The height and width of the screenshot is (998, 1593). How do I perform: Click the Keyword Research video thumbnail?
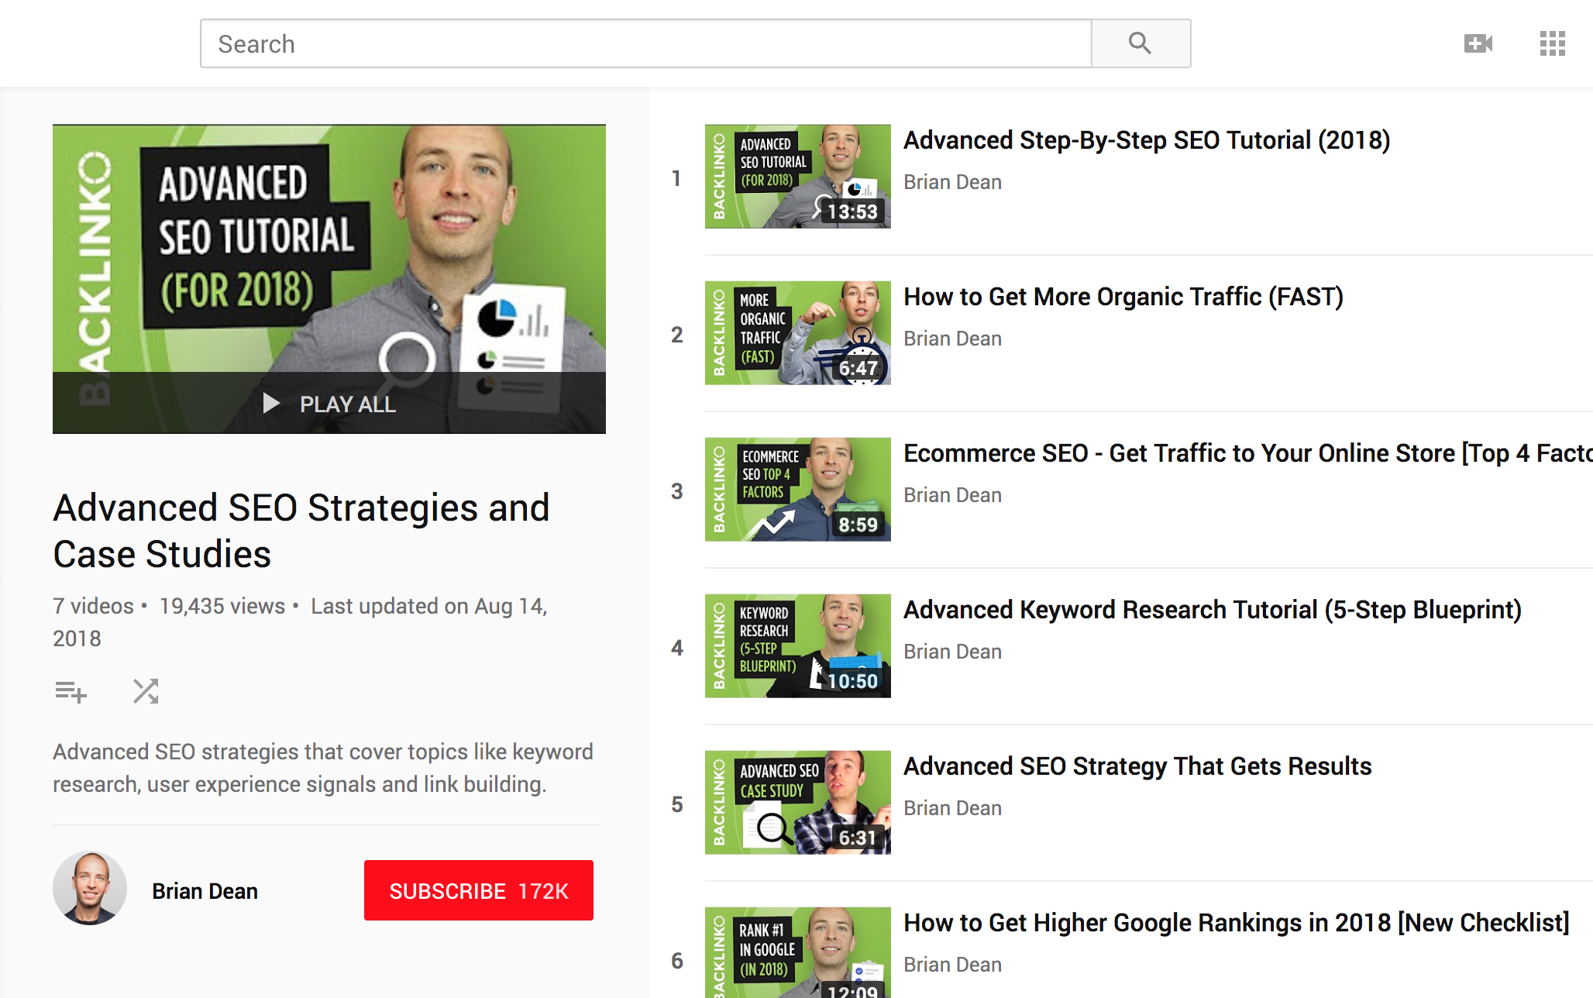click(797, 645)
